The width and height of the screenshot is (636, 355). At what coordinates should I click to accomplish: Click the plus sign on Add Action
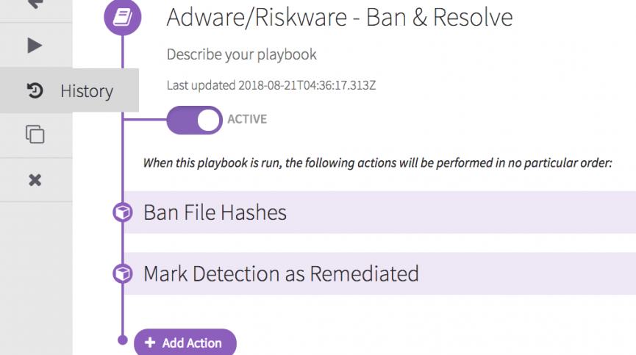point(150,343)
